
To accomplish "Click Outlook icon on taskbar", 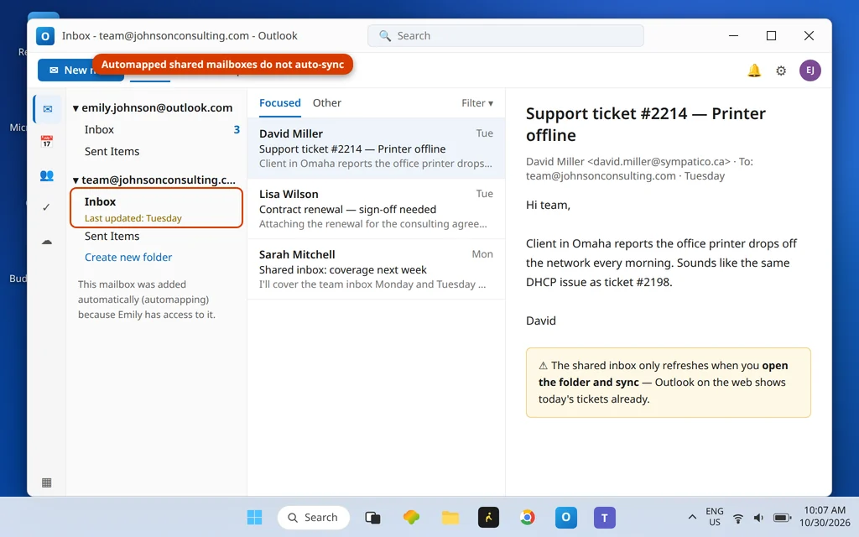I will click(x=566, y=517).
